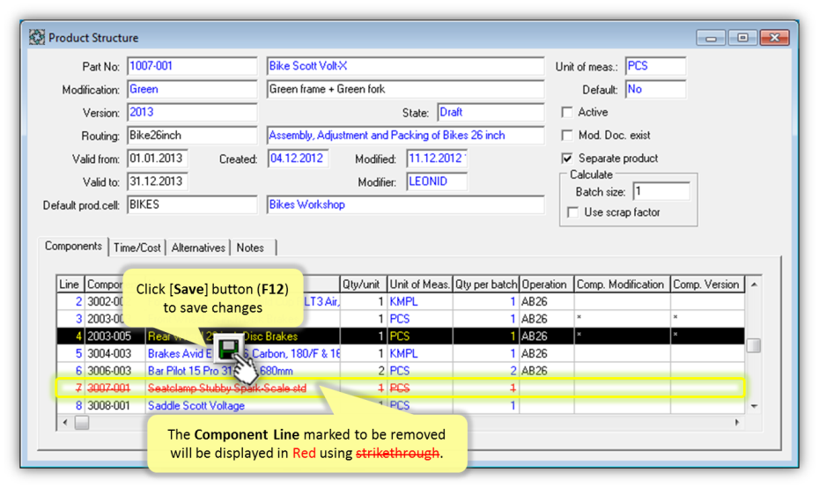Toggle the Mod. Doc. exist checkbox

coord(567,136)
